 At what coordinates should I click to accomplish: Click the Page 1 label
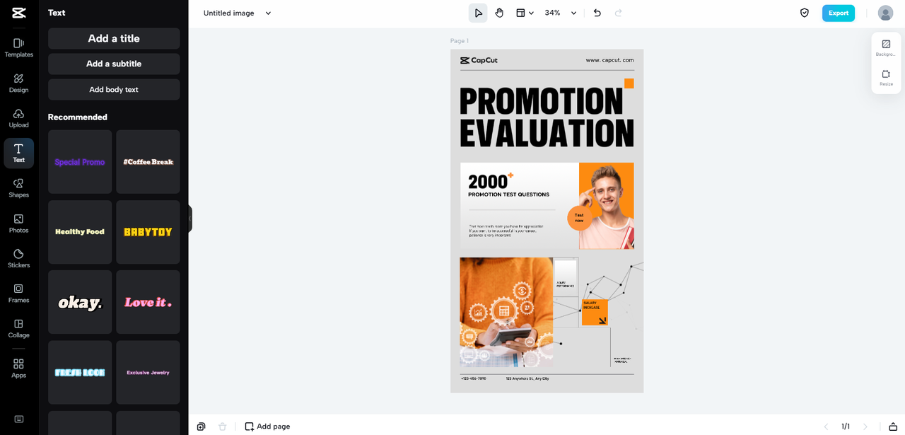pos(460,41)
